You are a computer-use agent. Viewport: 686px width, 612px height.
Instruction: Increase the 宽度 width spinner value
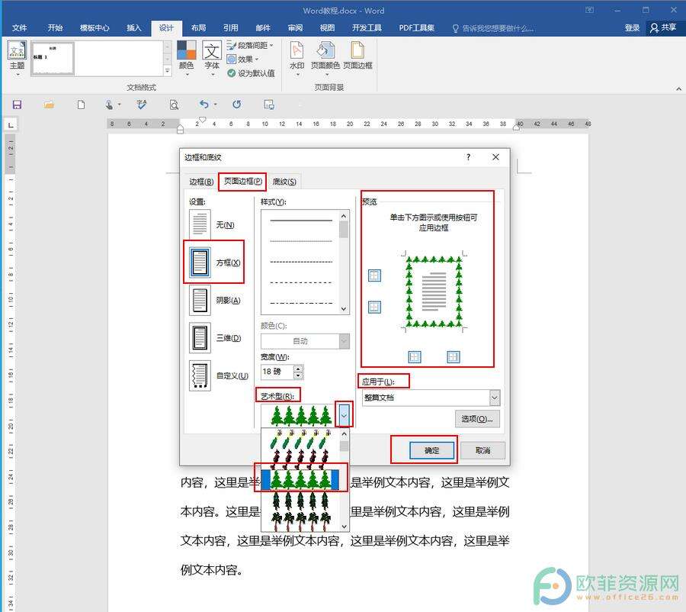click(x=298, y=369)
